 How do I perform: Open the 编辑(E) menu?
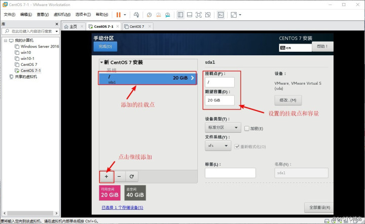click(x=26, y=14)
